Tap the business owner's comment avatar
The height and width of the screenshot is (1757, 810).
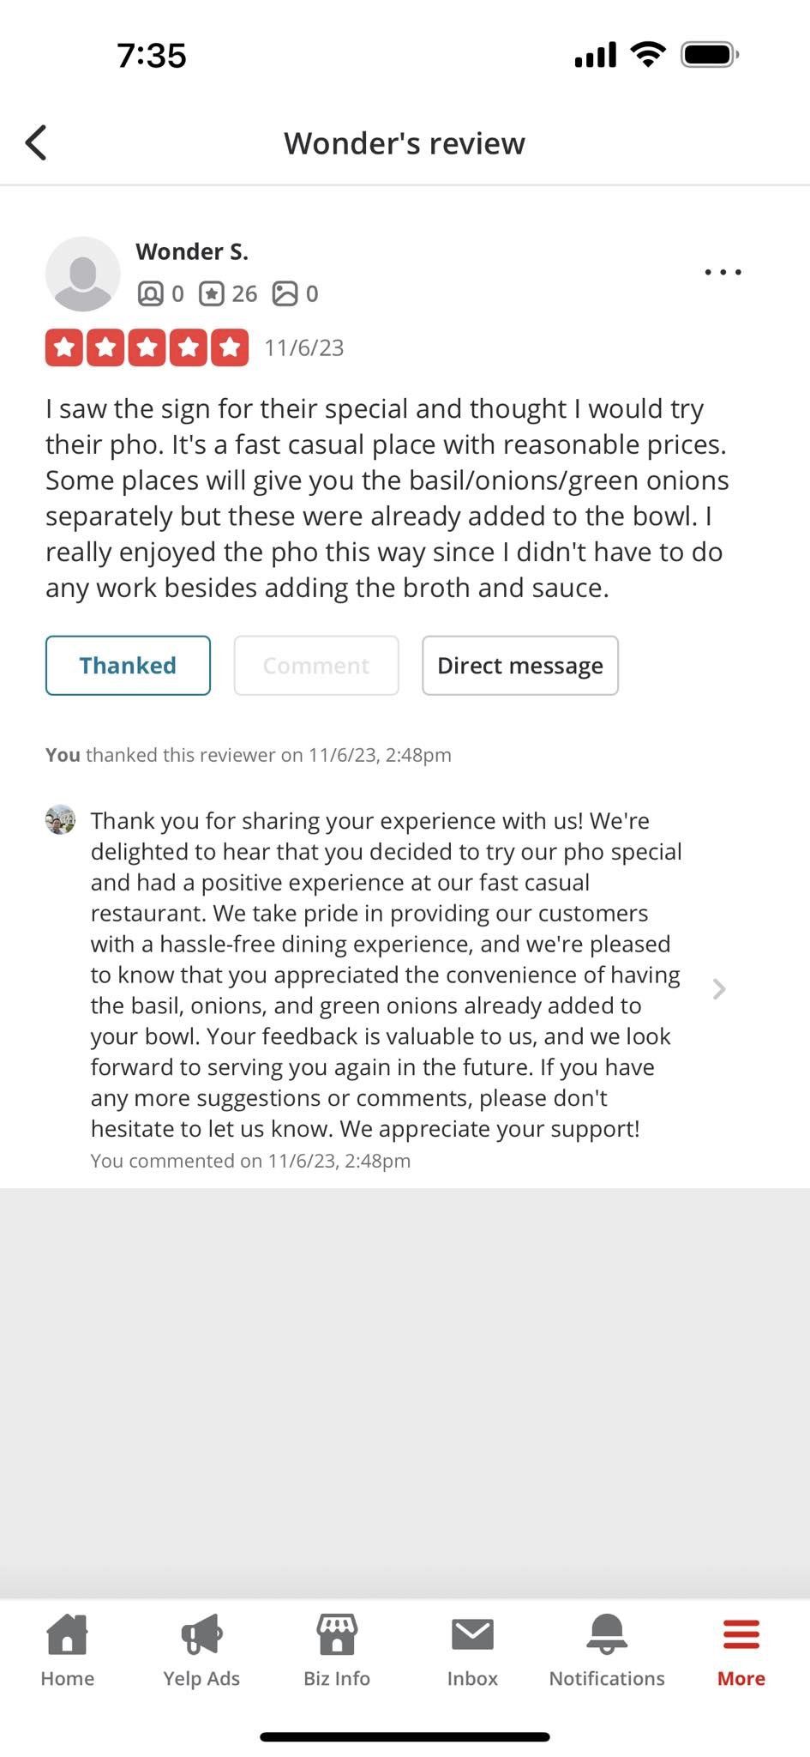pos(60,820)
